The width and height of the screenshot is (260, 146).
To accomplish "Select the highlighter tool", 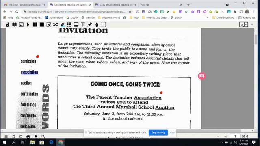I will click(x=62, y=25).
